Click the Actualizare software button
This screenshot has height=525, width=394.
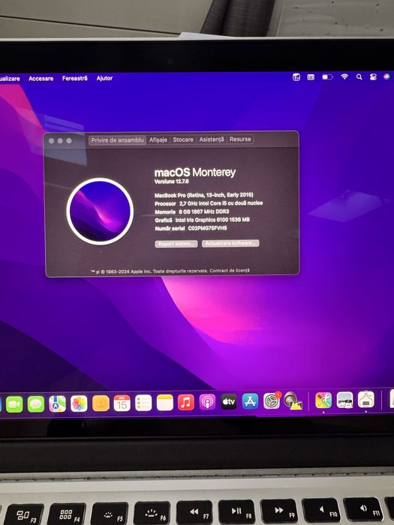tap(230, 243)
